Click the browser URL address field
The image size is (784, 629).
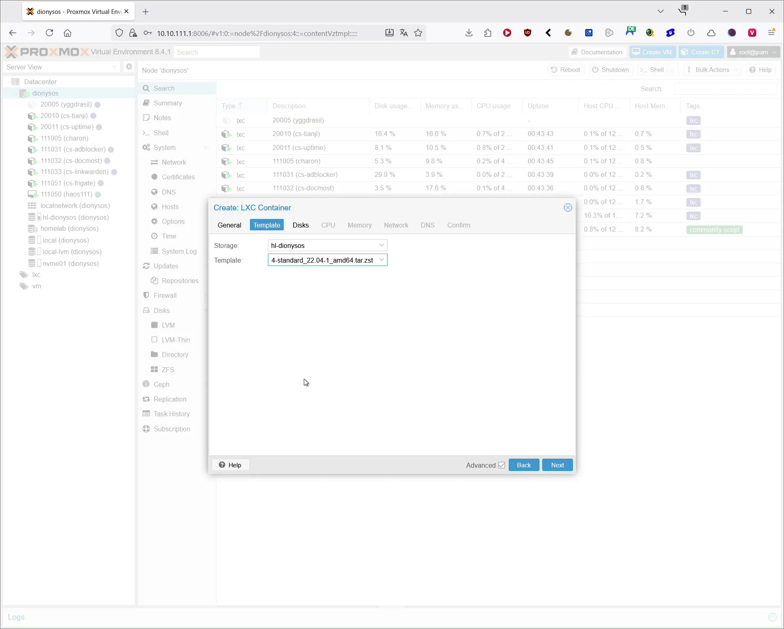point(257,33)
